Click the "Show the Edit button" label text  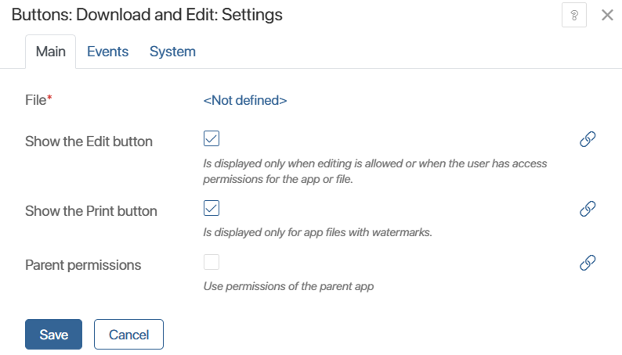pos(89,142)
